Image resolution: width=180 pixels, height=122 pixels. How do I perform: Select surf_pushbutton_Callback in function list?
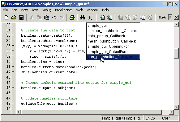point(113,57)
